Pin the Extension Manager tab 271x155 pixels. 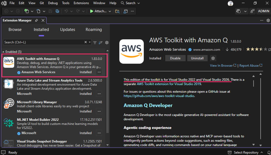coord(36,20)
